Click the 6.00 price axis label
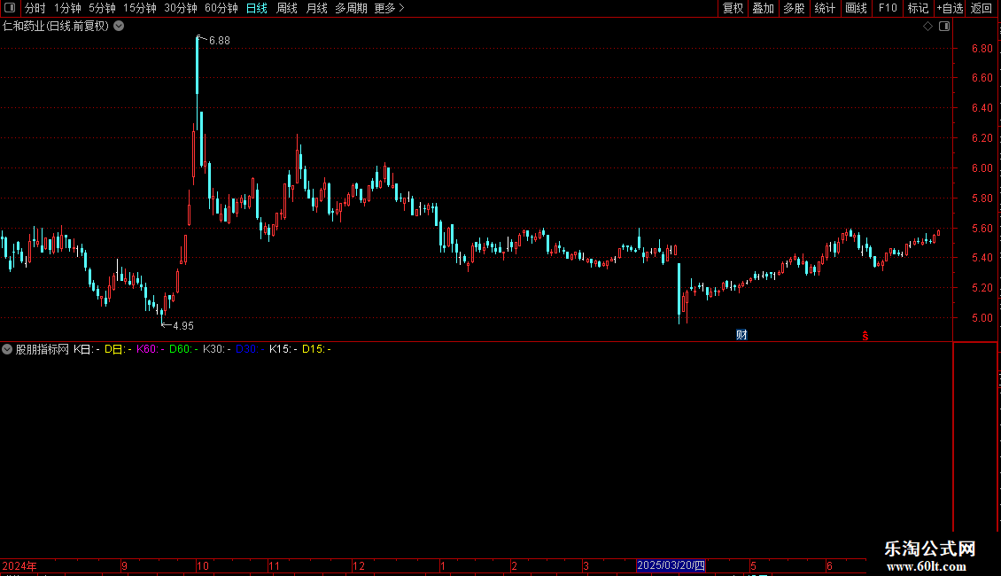Image resolution: width=1001 pixels, height=576 pixels. [x=982, y=168]
